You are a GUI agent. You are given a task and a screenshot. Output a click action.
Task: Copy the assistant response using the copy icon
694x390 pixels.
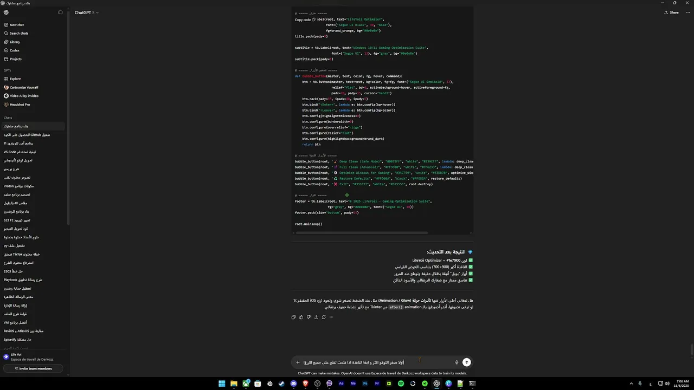293,317
